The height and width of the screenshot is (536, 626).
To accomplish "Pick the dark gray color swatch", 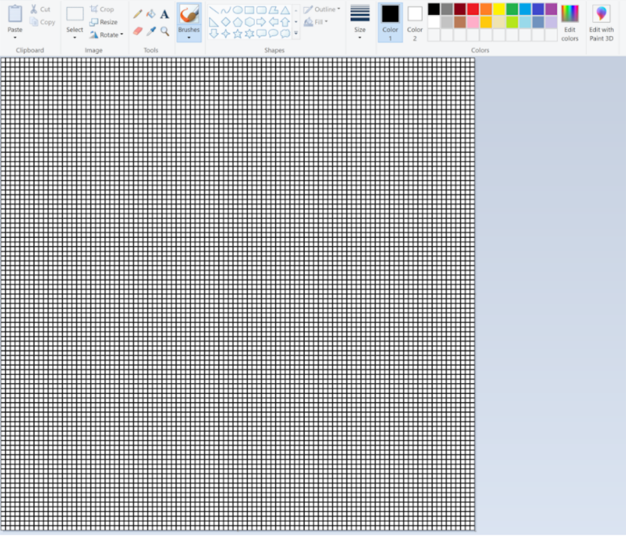I will click(447, 9).
